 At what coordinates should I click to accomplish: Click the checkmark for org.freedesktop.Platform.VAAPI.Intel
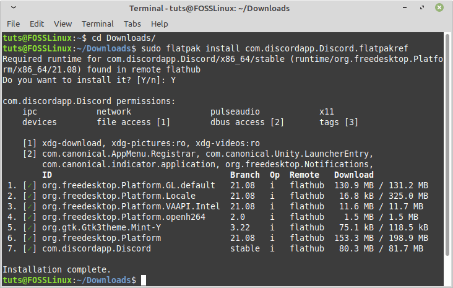point(30,206)
